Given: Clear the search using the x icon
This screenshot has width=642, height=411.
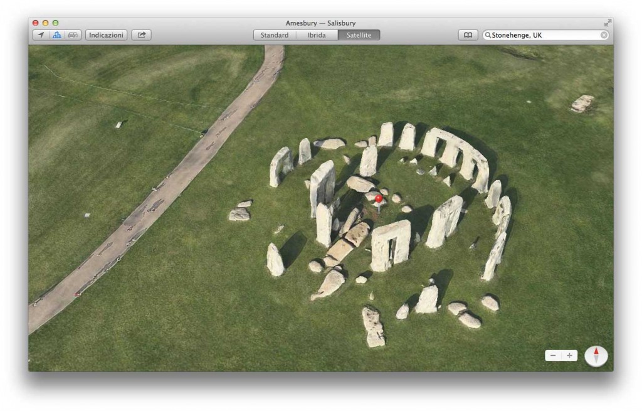Looking at the screenshot, I should (x=604, y=35).
